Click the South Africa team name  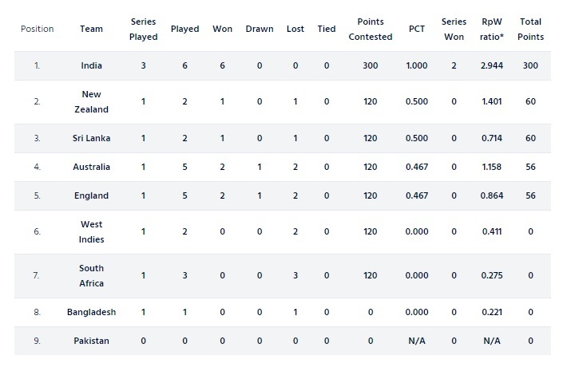91,276
